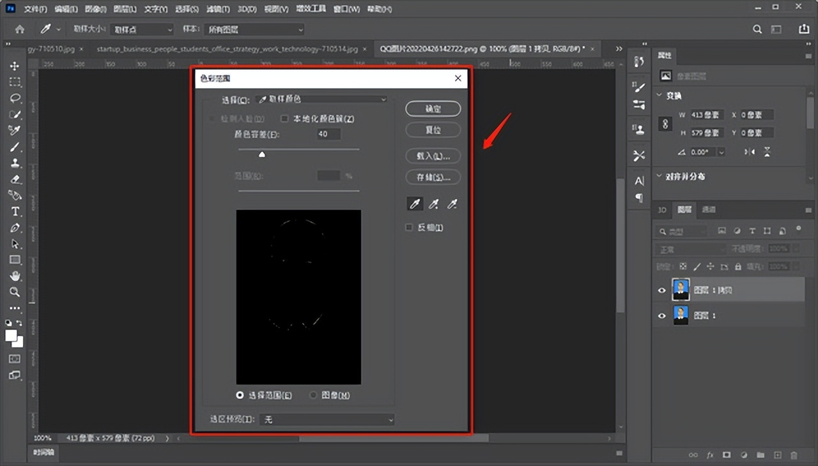Select the Lasso tool
The width and height of the screenshot is (818, 466).
point(14,98)
